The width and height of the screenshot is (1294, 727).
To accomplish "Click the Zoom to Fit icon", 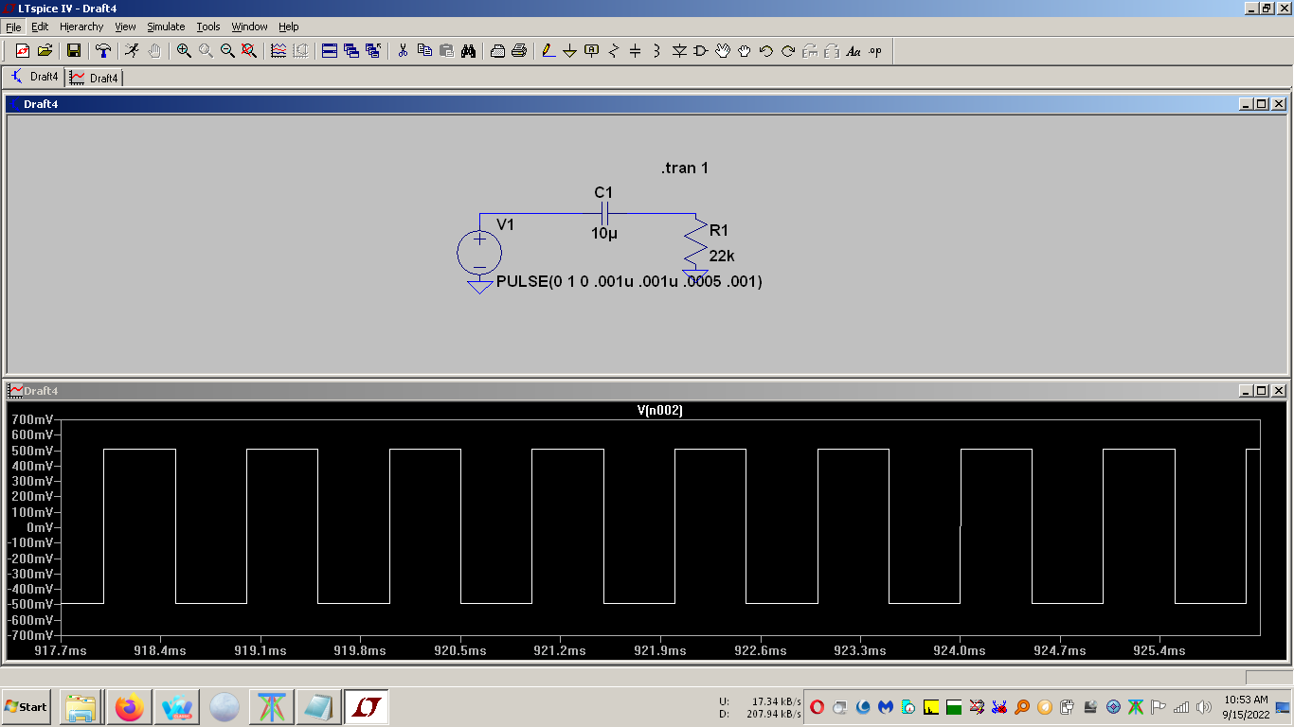I will pyautogui.click(x=249, y=51).
